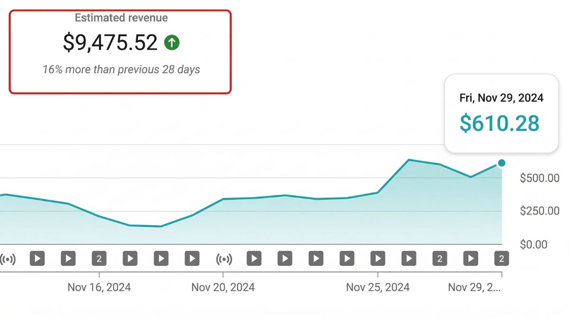
Task: Open the "2" videos badge above Nov 29 tick
Action: pos(501,259)
